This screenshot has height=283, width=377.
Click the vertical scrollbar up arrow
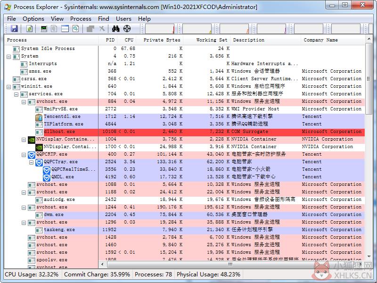click(x=369, y=39)
